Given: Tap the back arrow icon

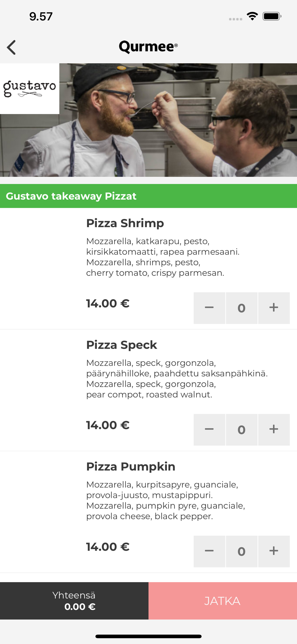Looking at the screenshot, I should point(11,47).
